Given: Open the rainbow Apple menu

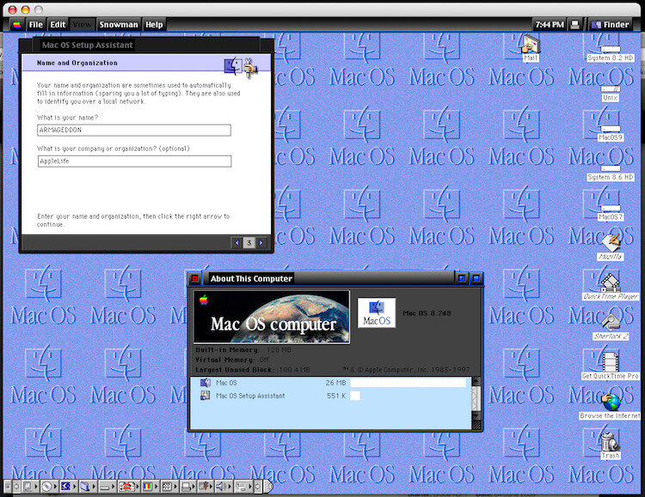Looking at the screenshot, I should [x=17, y=25].
